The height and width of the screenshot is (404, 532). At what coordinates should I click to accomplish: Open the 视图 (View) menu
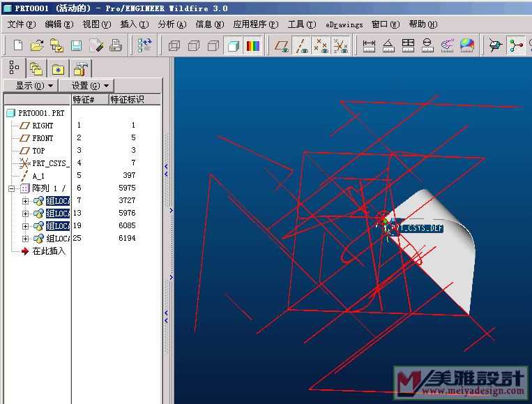point(97,24)
